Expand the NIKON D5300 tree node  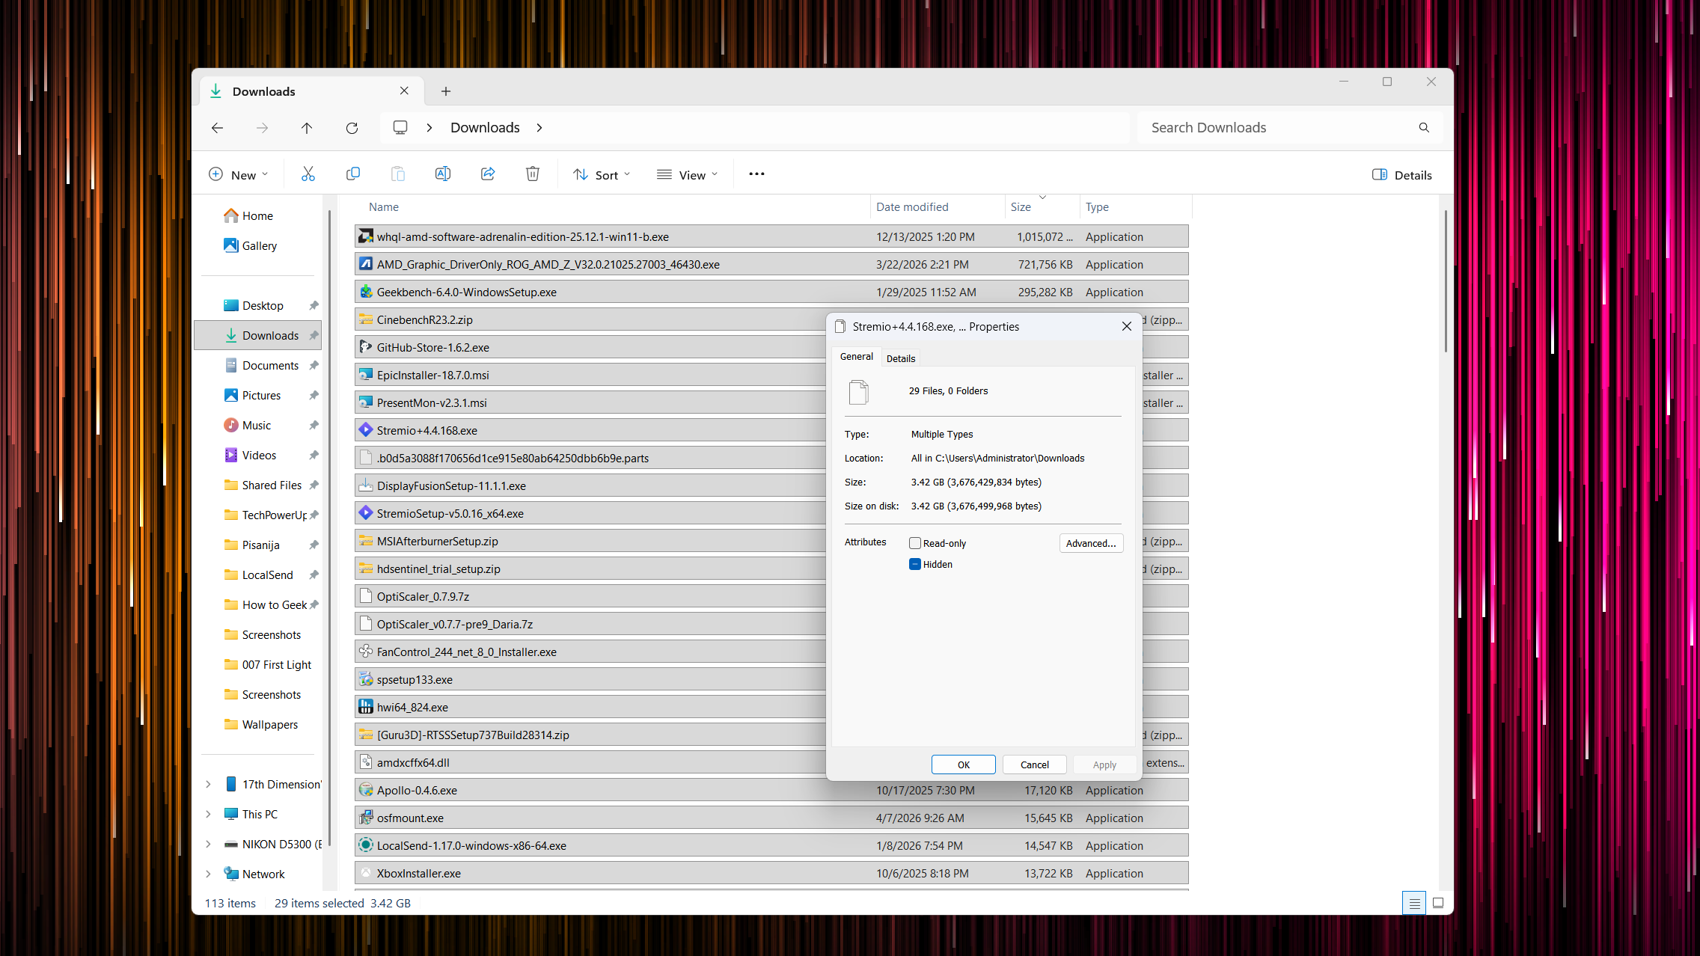coord(208,844)
